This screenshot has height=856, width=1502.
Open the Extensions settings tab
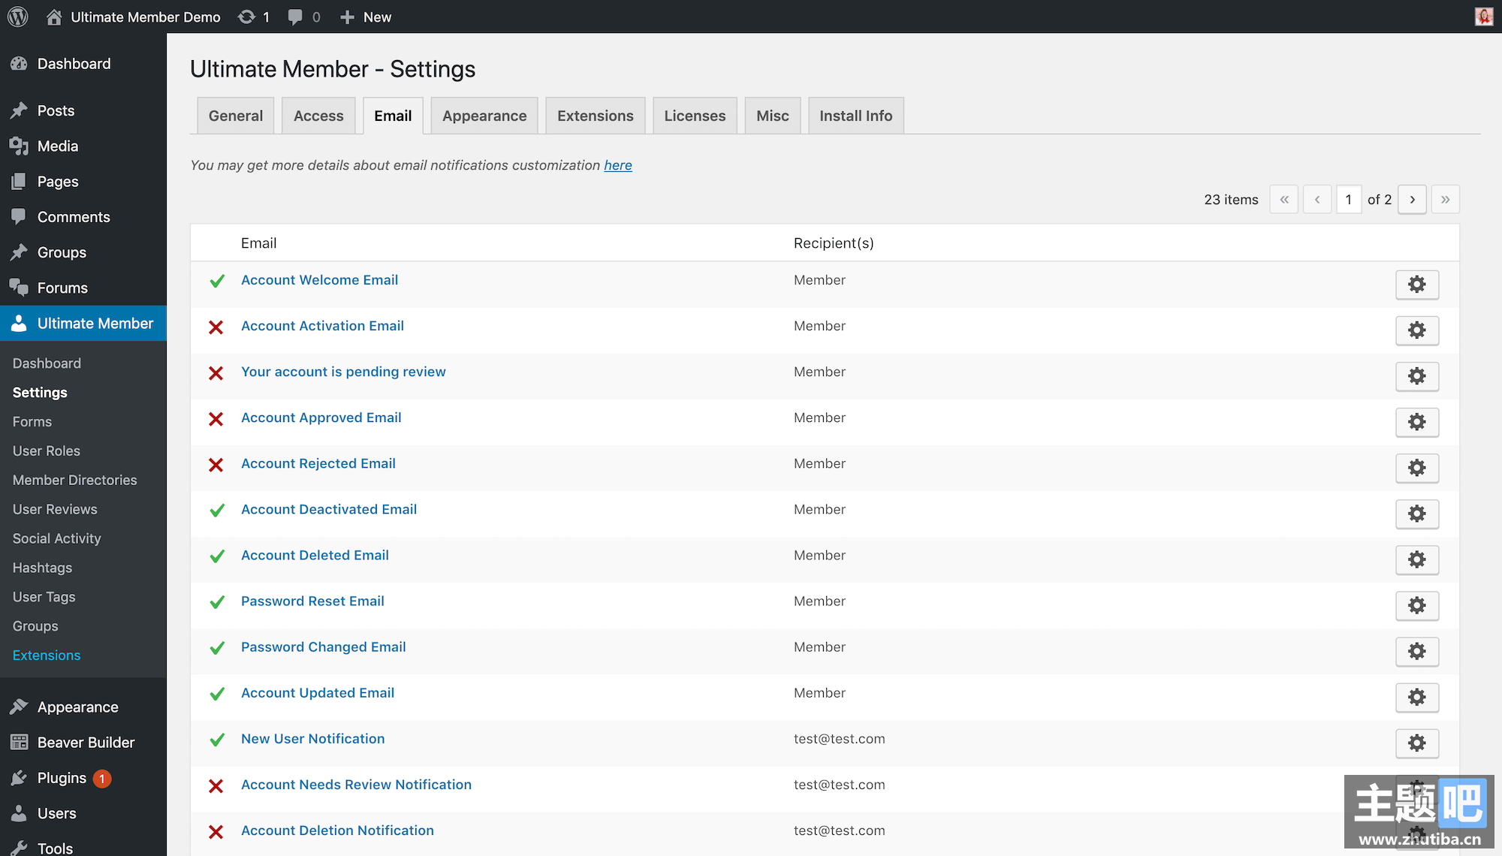click(596, 116)
